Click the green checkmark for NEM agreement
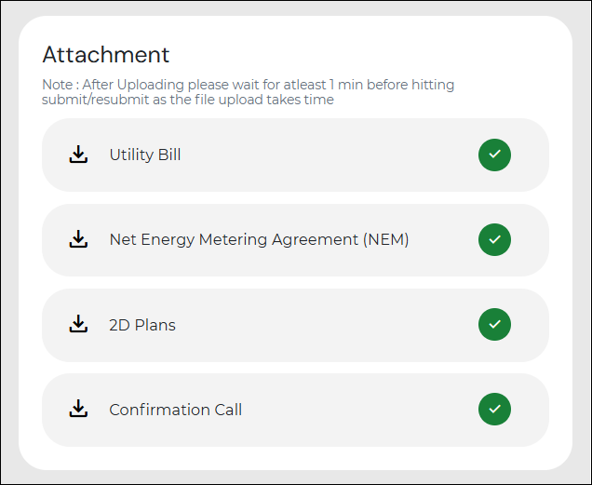The image size is (592, 485). [494, 239]
